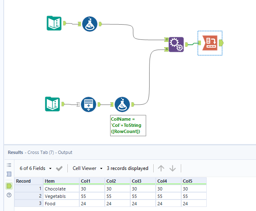Click the ColName formula annotation box
The image size is (256, 211).
click(127, 125)
